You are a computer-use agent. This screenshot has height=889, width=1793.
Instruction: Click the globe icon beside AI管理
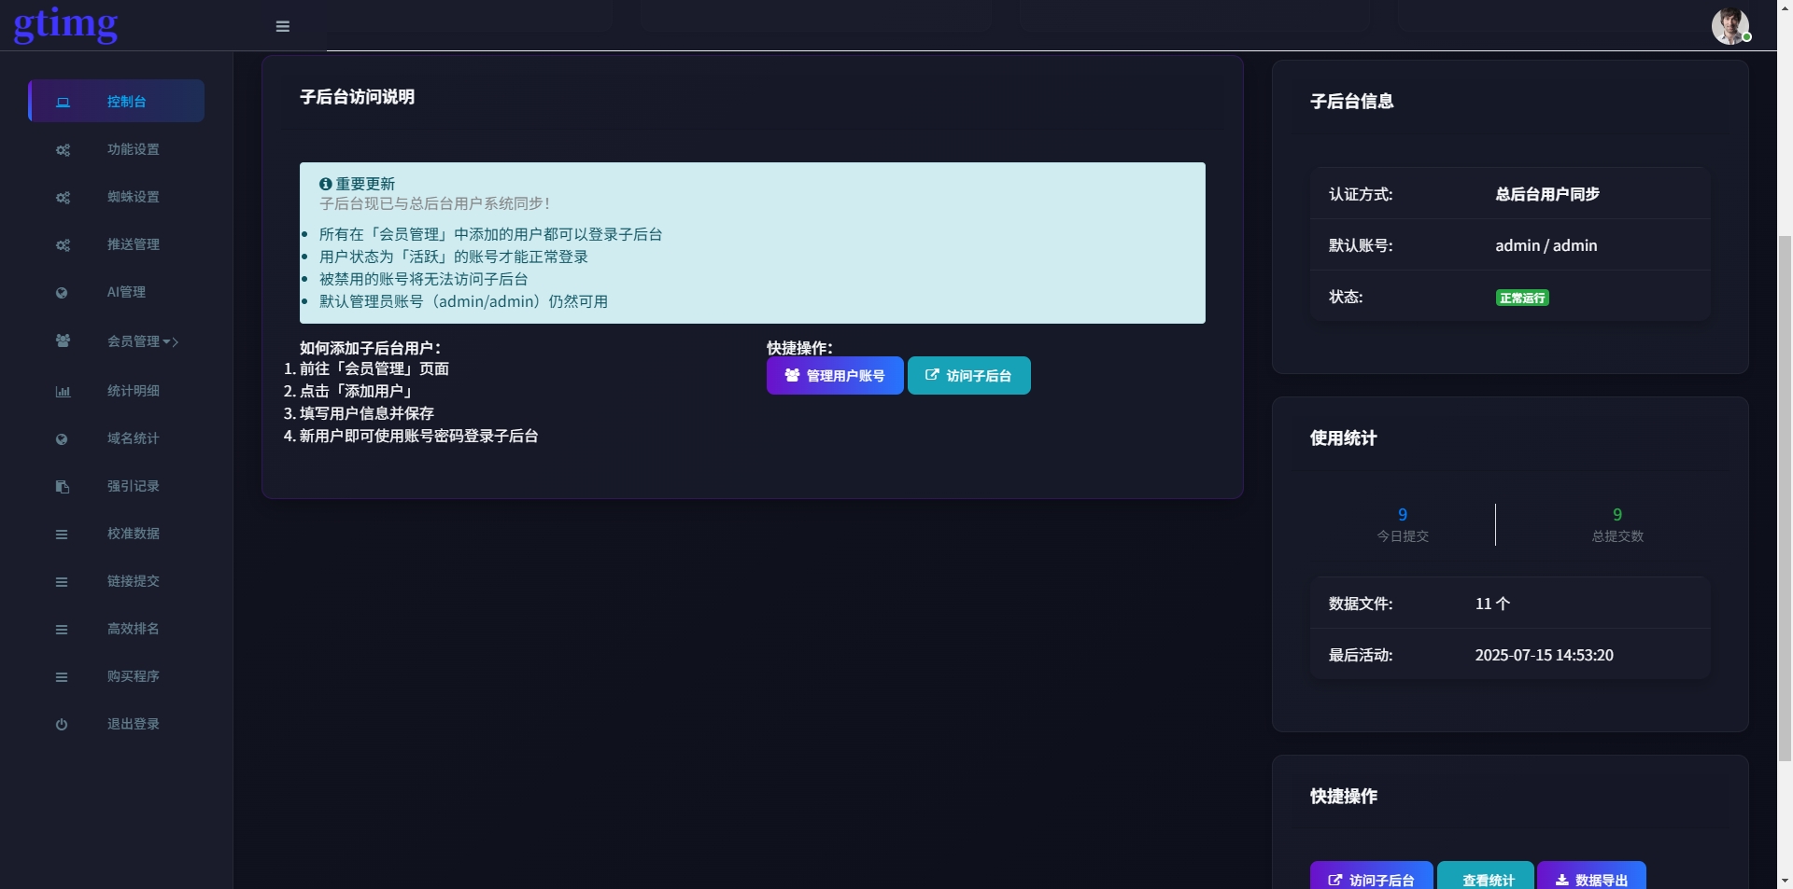[x=62, y=293]
